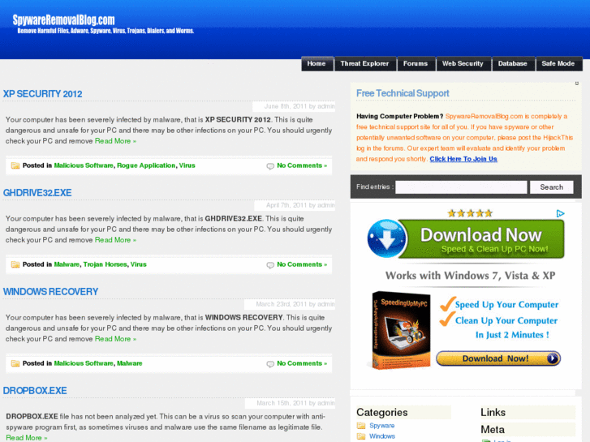Screen dimensions: 590x442
Task: Click folder icon in XP SECURITY 2012 post footer
Action: point(15,165)
